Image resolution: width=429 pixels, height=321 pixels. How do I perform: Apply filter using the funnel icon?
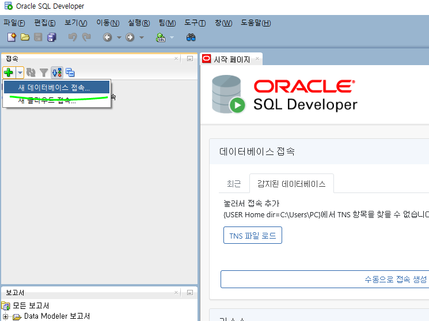point(44,73)
